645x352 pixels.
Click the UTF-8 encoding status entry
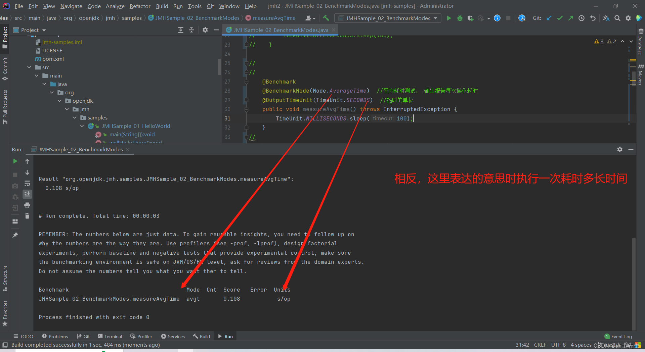[x=558, y=345]
